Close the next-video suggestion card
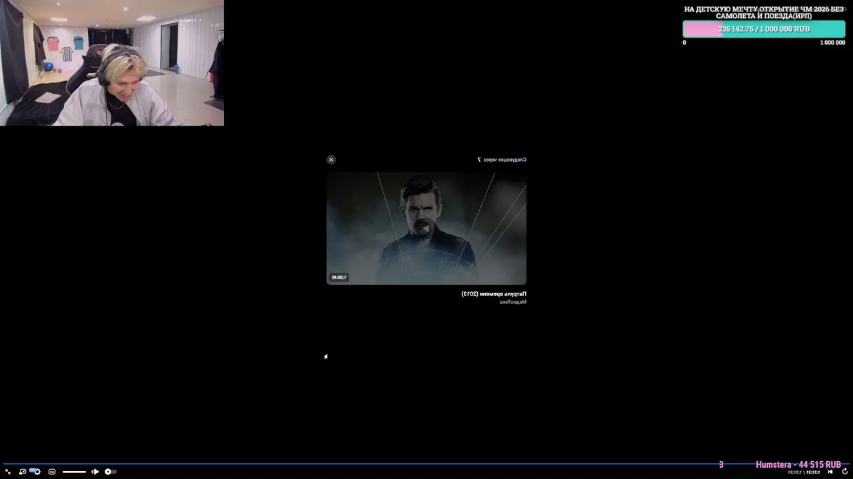Viewport: 853px width, 479px height. (331, 160)
